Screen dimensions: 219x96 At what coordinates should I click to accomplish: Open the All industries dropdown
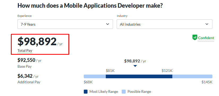point(164,24)
